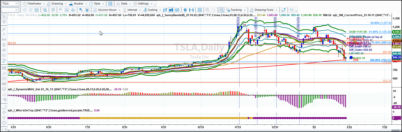Screen dimensions: 402x132
Task: Switch to OHLC bar chart style
Action: tap(165, 10)
